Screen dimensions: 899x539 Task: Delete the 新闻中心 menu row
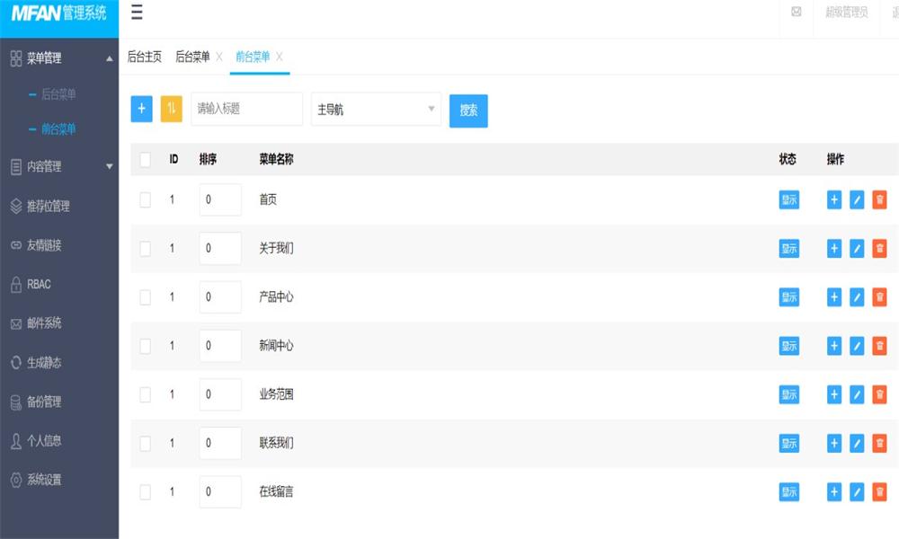pos(879,346)
